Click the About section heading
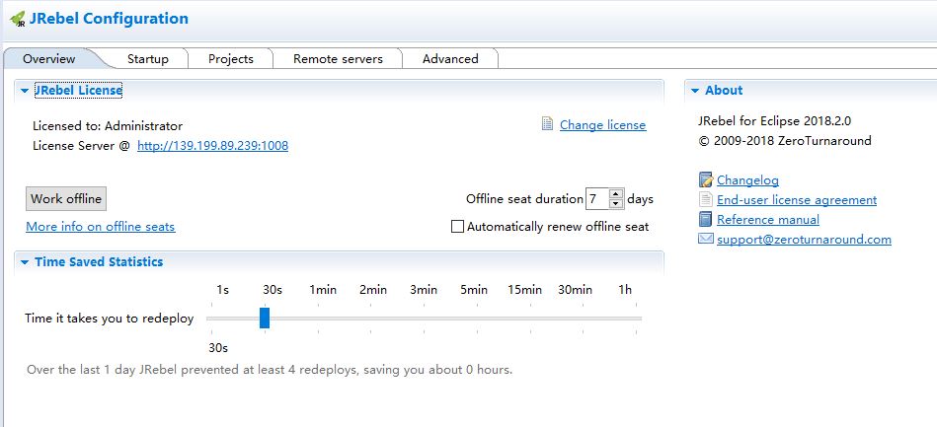This screenshot has width=937, height=427. tap(724, 90)
